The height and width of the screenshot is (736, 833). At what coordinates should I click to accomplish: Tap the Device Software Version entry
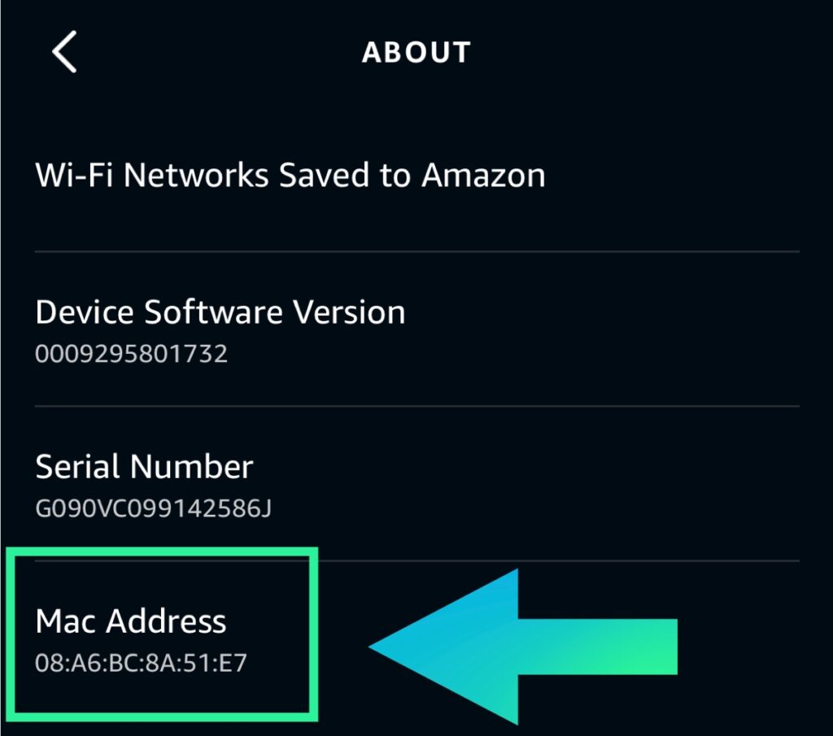(220, 311)
